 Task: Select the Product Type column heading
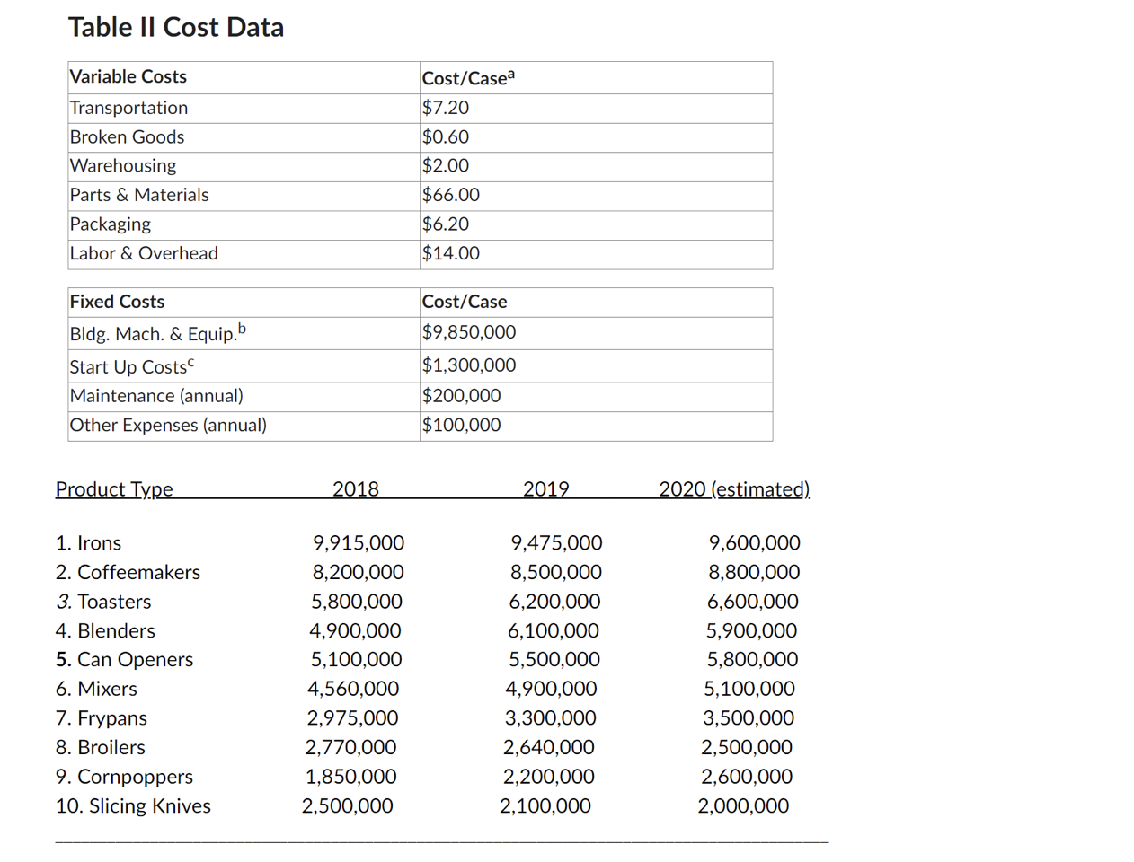[x=114, y=488]
